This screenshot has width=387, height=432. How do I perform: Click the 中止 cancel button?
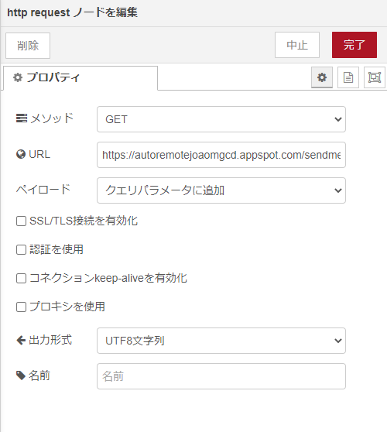297,45
